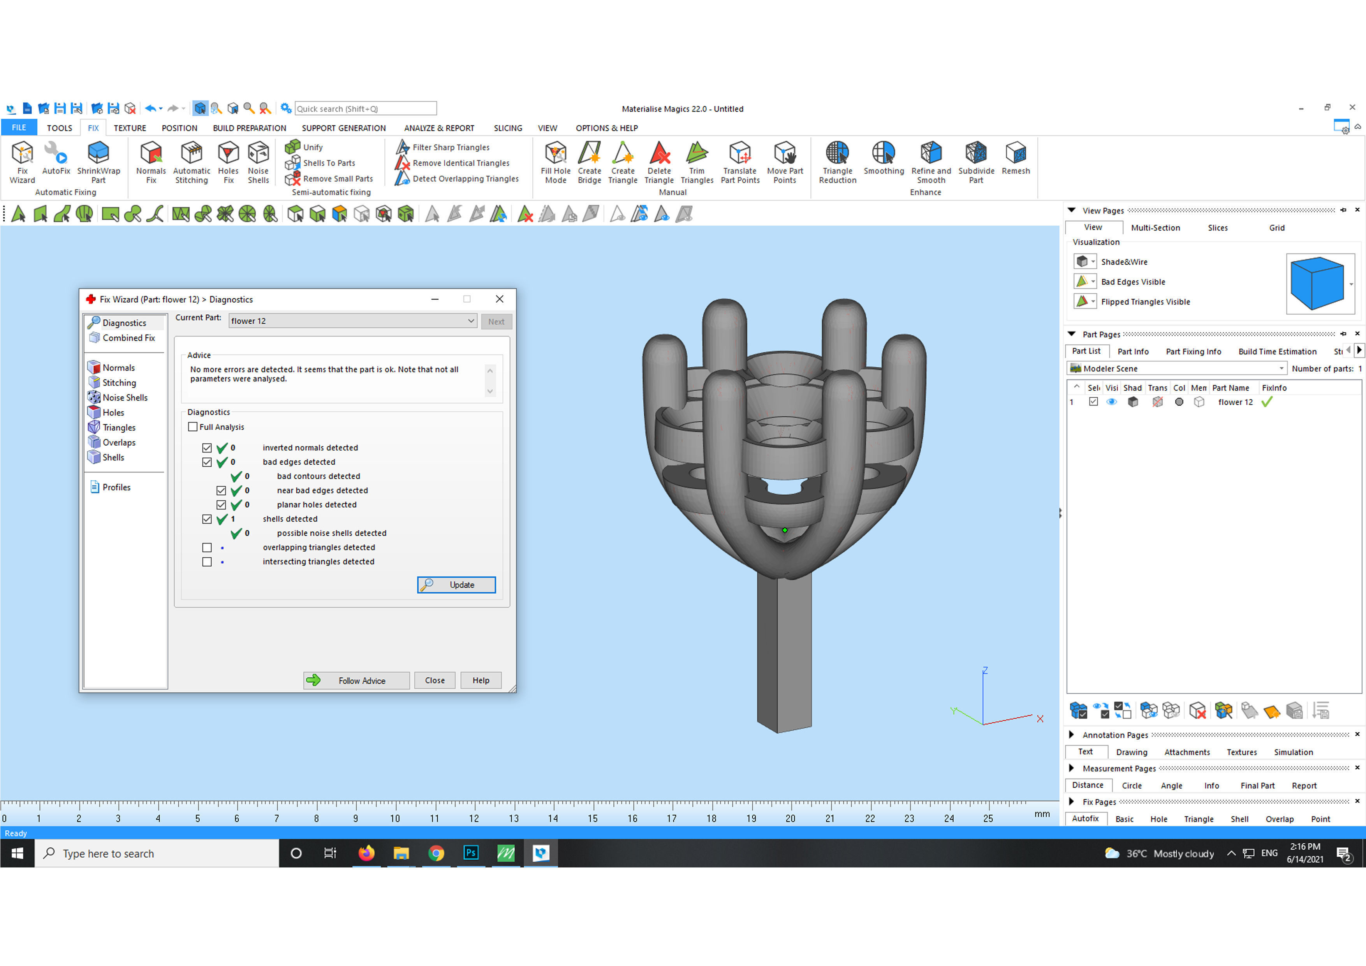
Task: Click the ShrinkWrap Part icon
Action: pyautogui.click(x=98, y=153)
